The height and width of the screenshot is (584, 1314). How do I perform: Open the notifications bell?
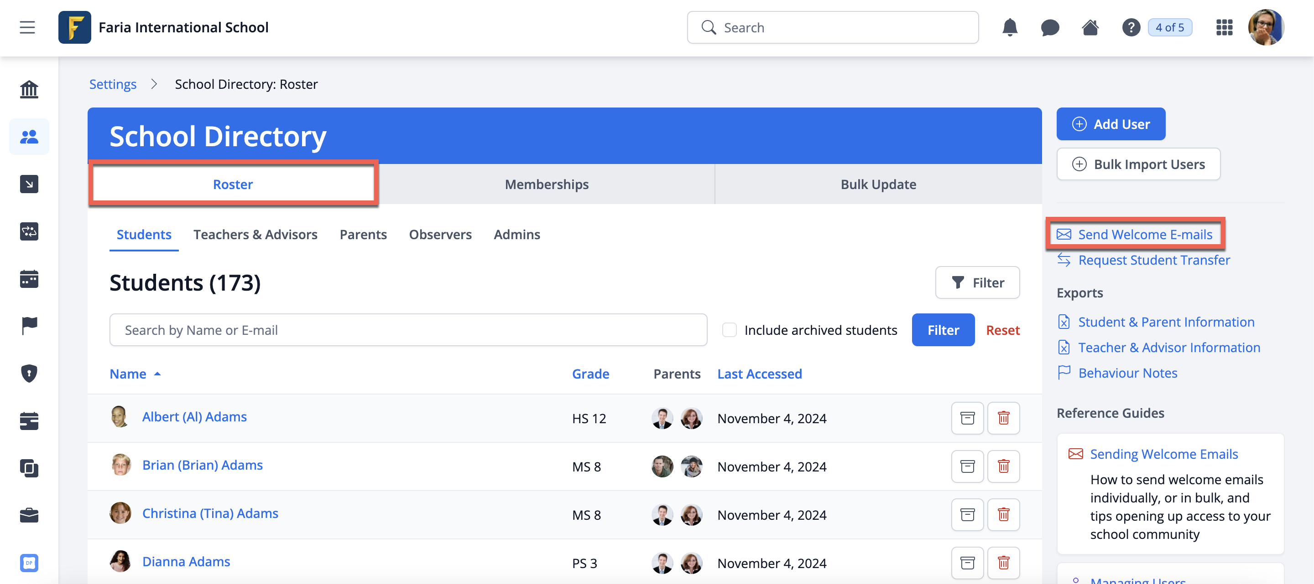[1010, 27]
